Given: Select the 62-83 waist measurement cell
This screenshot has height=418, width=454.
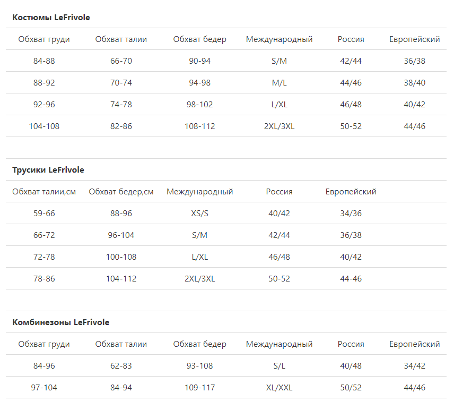Looking at the screenshot, I should (121, 366).
